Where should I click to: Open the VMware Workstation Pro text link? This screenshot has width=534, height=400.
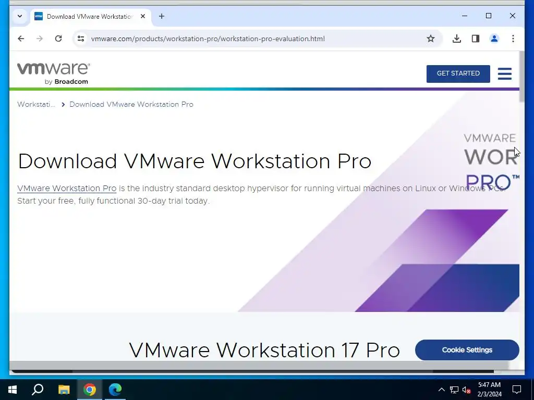[x=67, y=188]
